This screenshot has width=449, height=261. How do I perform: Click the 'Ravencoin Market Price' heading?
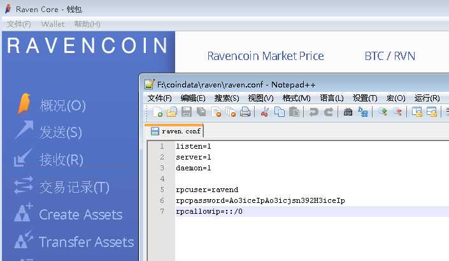click(266, 56)
